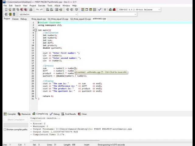
Task: Click the 'return 0;' code line
Action: tap(48, 96)
